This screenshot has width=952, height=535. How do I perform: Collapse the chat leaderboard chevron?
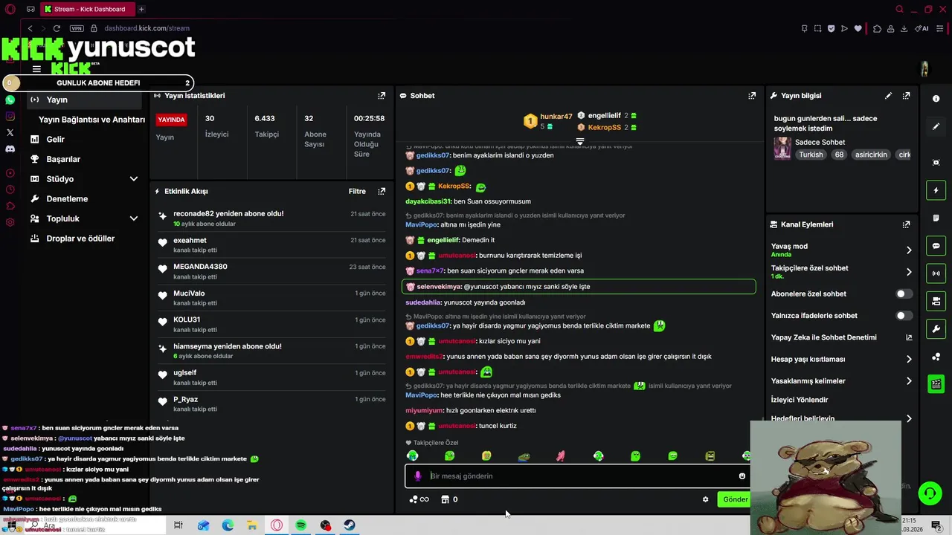click(x=580, y=141)
